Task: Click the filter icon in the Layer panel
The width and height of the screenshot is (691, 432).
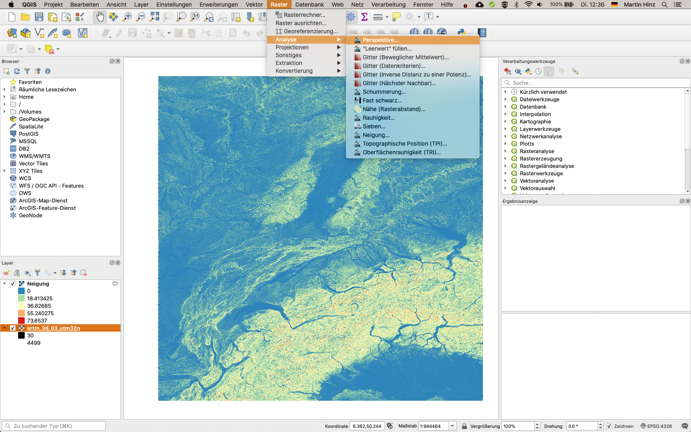Action: [37, 273]
